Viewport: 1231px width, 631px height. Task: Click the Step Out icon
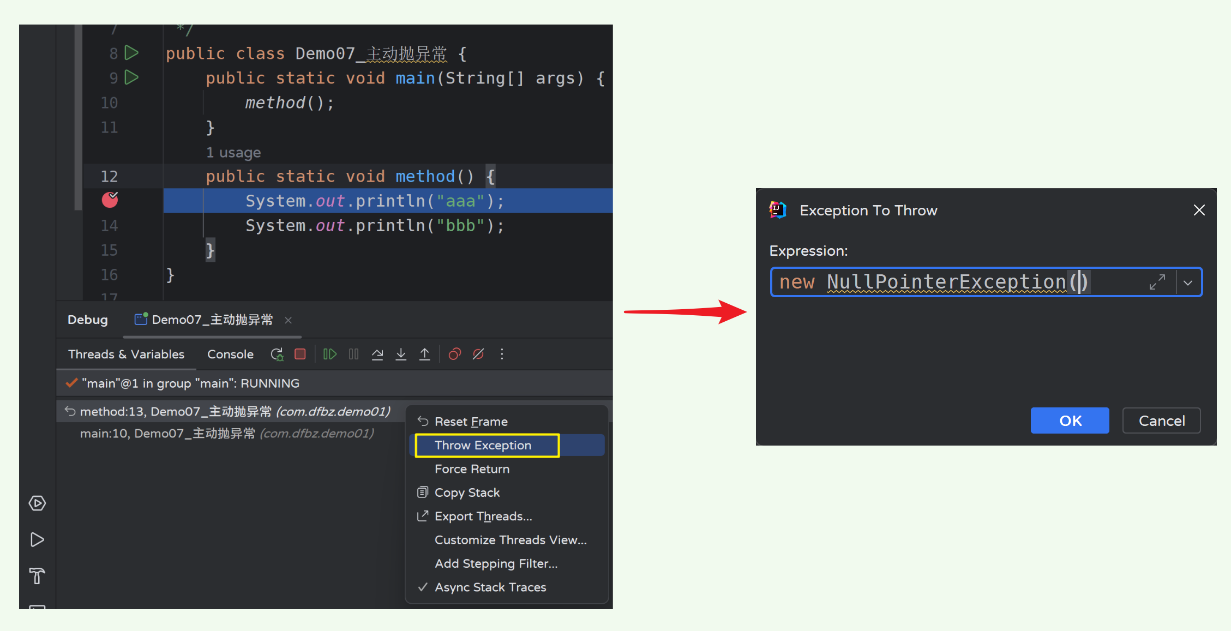point(424,354)
